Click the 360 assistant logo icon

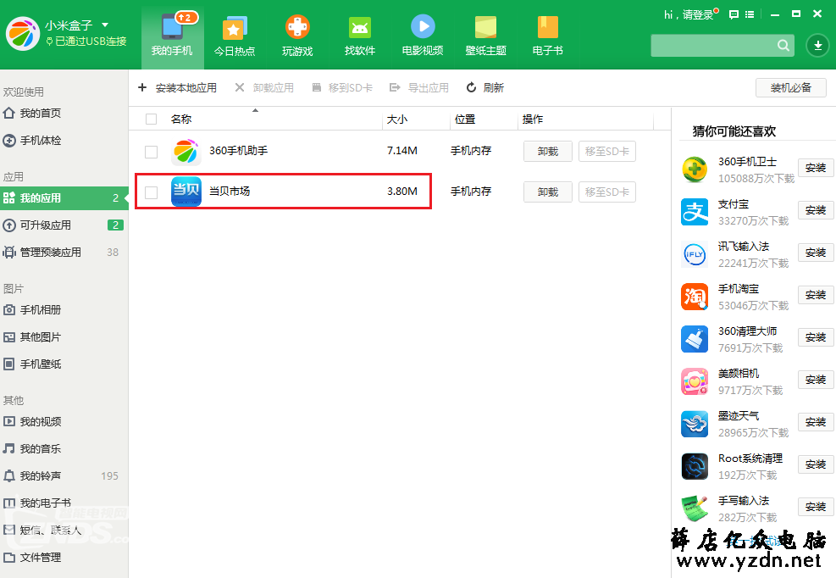point(23,34)
